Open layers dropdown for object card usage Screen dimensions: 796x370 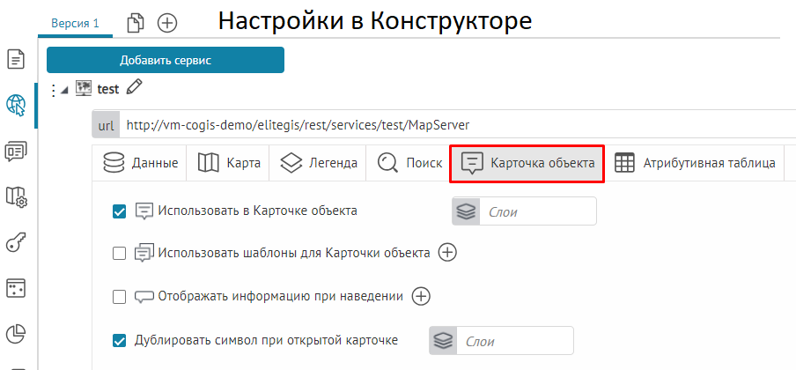(524, 211)
